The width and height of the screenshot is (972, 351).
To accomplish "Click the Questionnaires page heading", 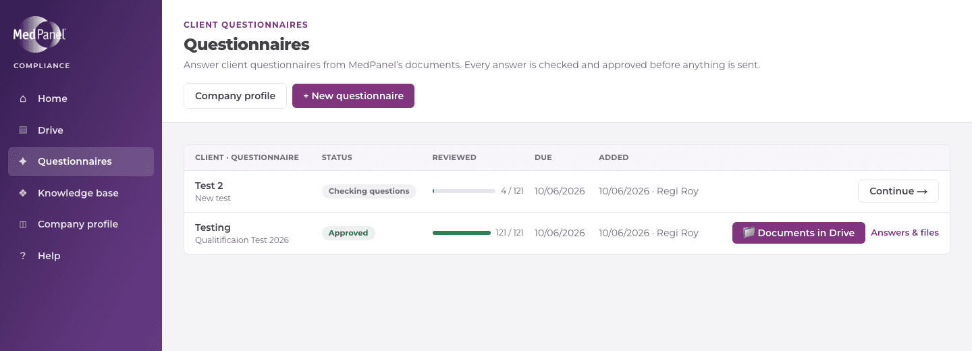I will point(246,45).
